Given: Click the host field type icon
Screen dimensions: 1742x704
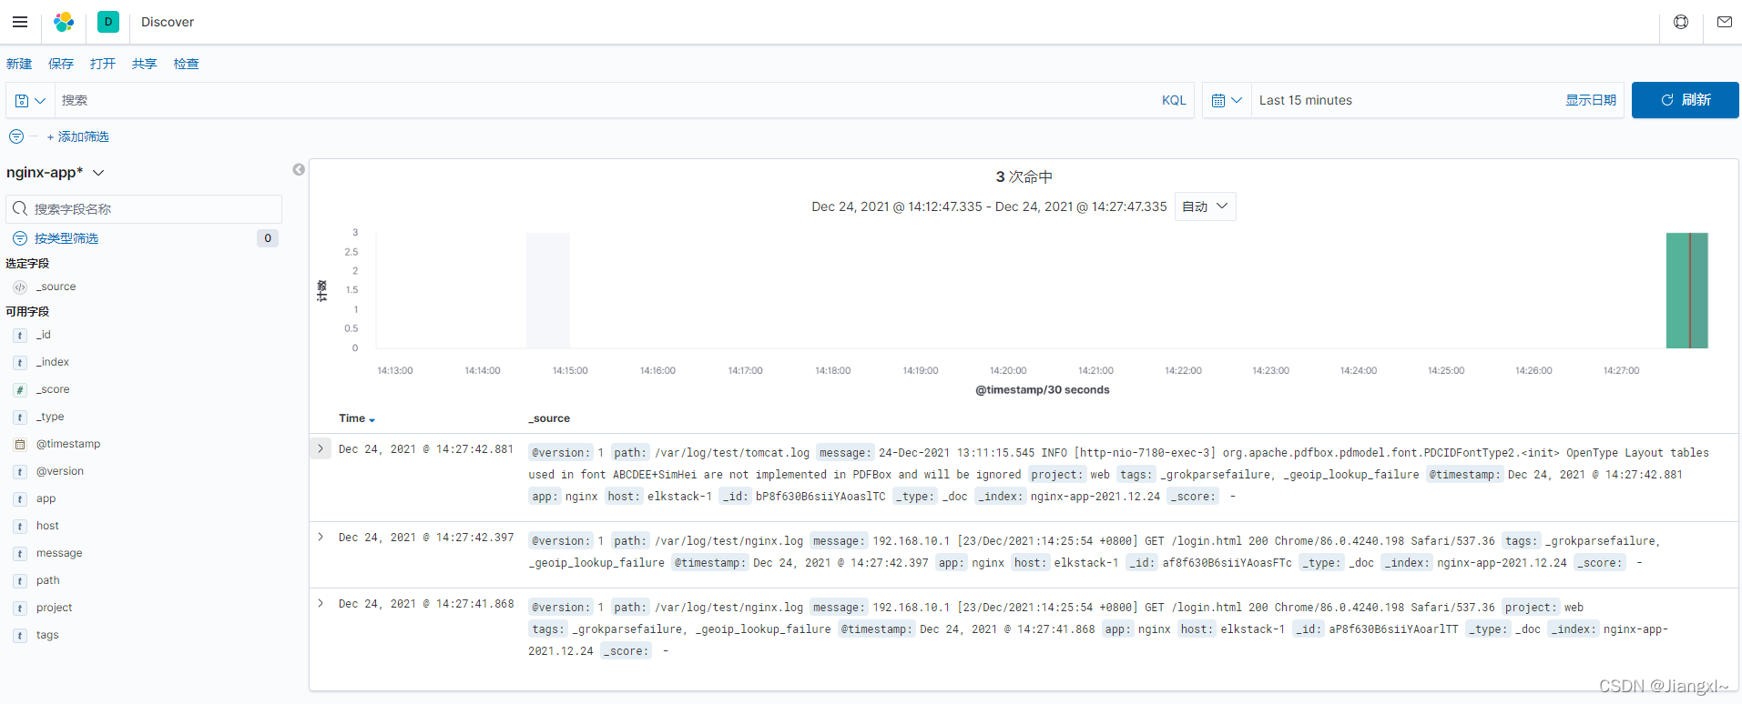Looking at the screenshot, I should [x=20, y=527].
